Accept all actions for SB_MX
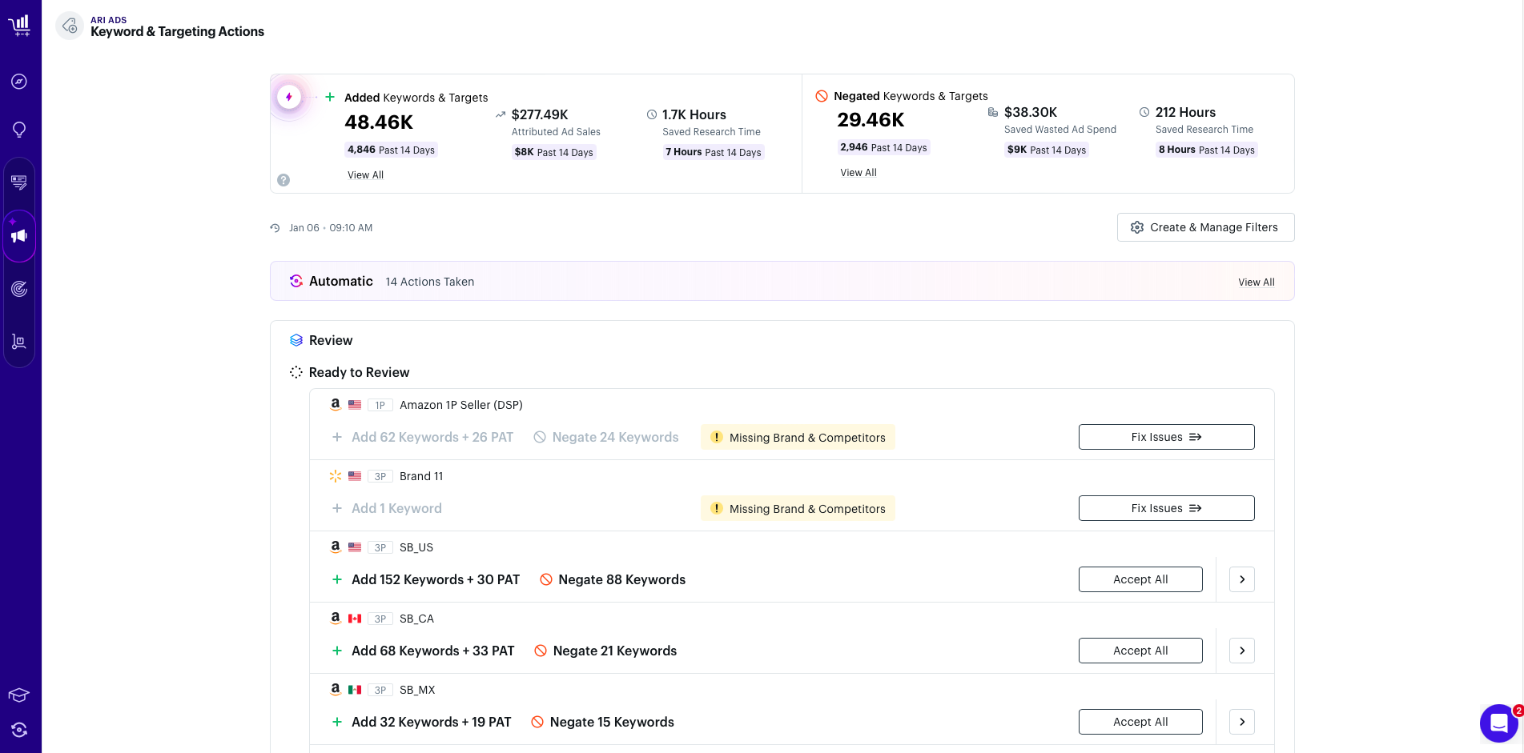The height and width of the screenshot is (753, 1524). 1140,722
